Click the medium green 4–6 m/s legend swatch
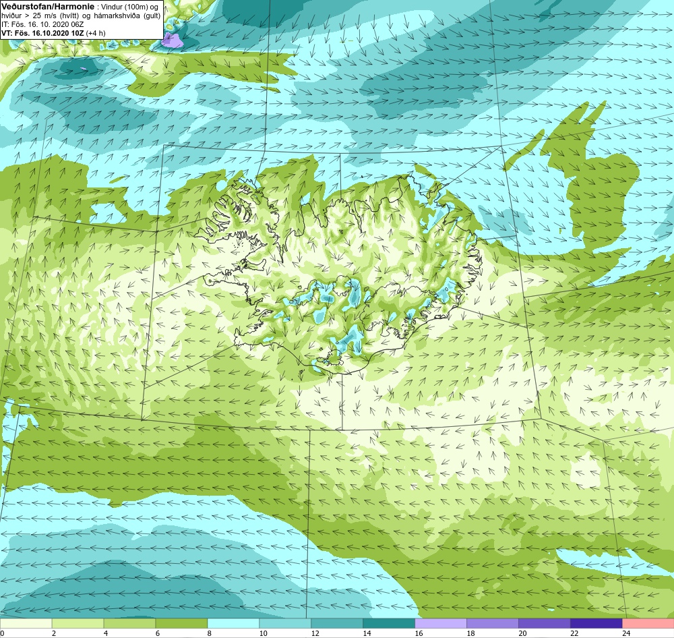 130,623
